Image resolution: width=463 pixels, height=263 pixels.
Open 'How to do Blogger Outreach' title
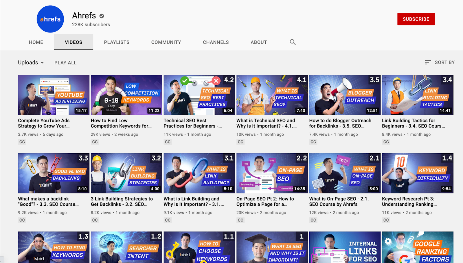[x=340, y=123]
